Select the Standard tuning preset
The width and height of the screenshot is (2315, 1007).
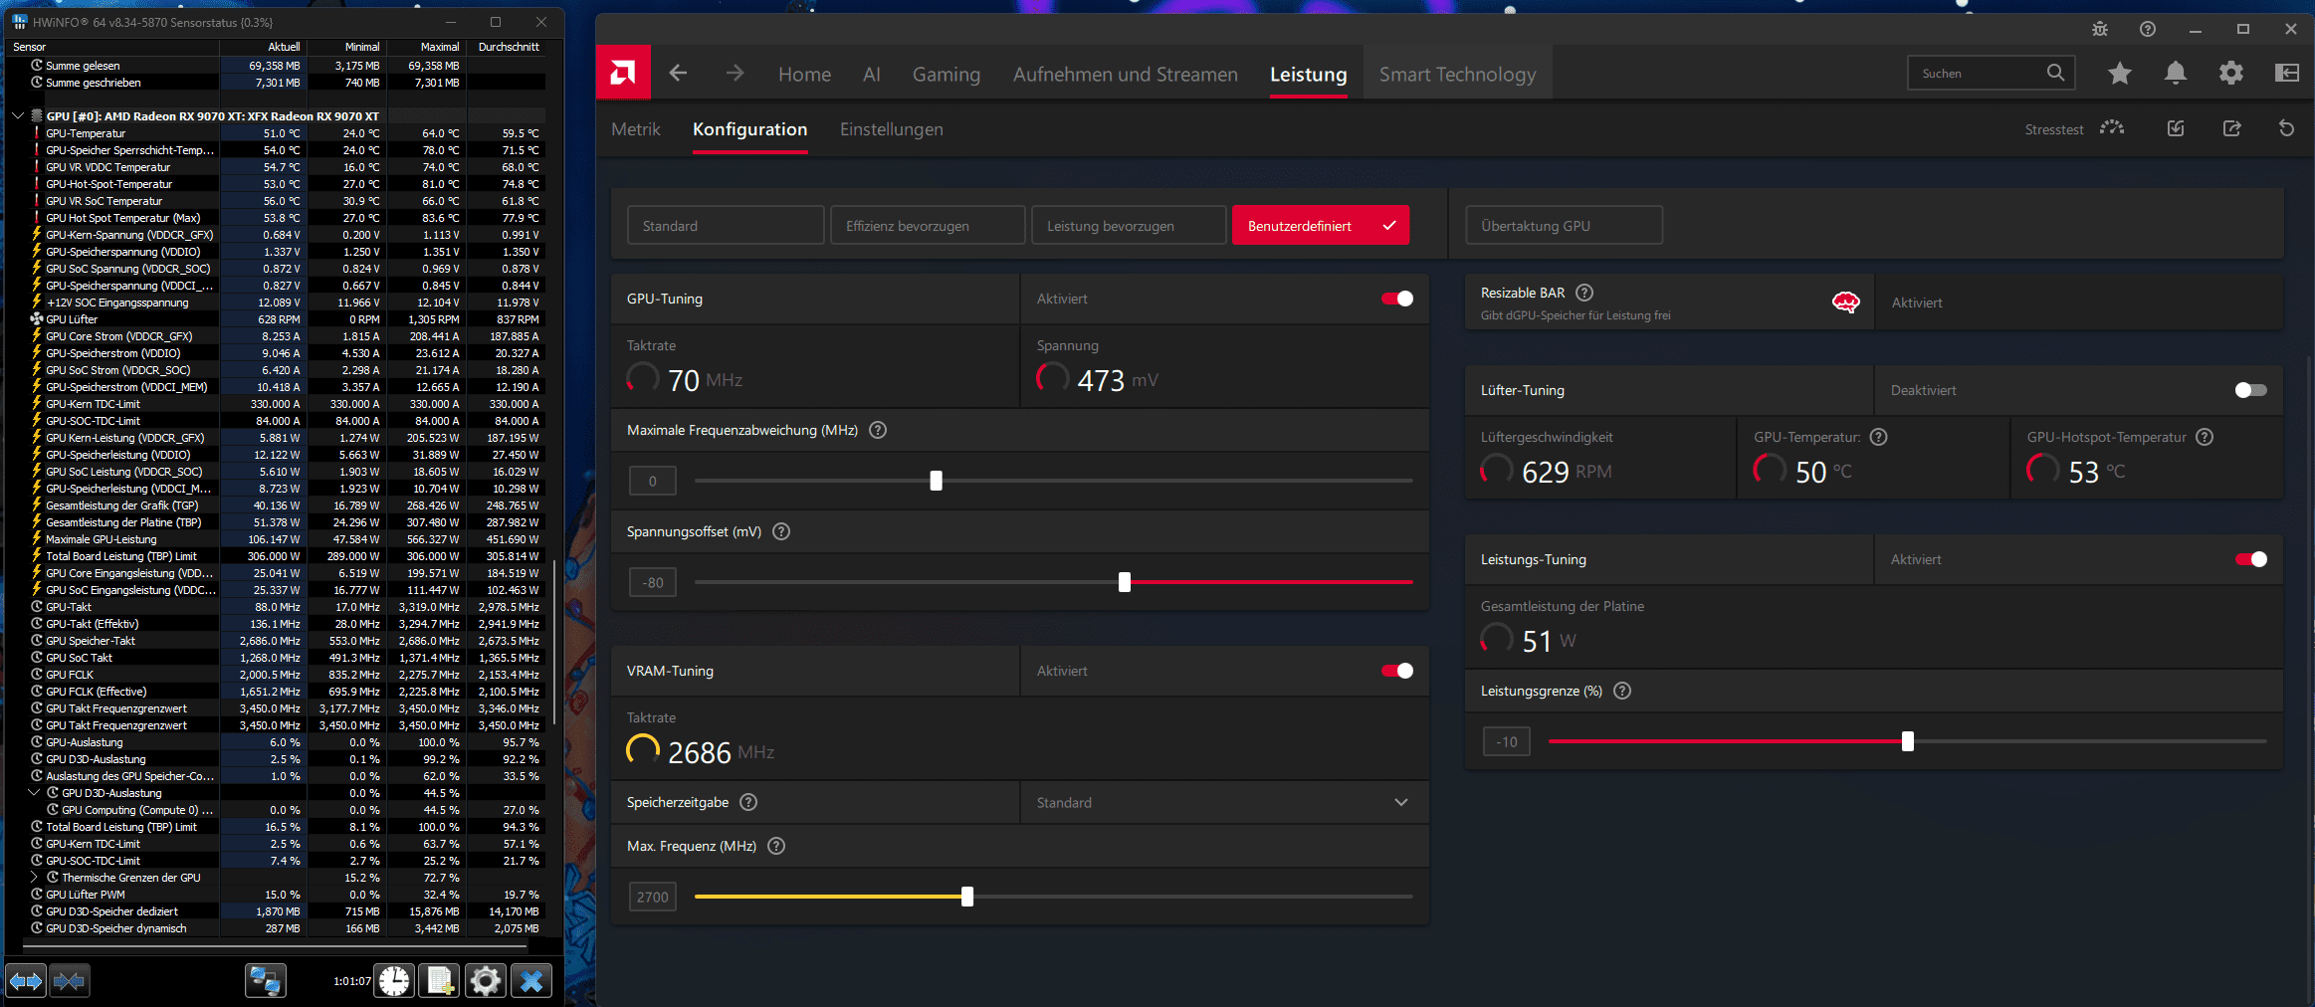click(x=726, y=226)
